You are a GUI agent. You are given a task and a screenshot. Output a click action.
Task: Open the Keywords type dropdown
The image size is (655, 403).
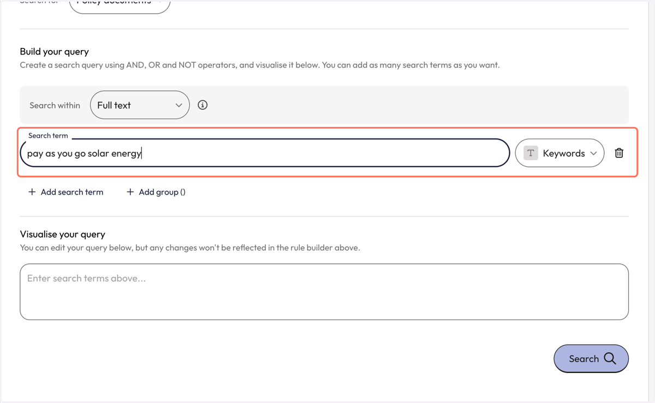click(x=559, y=153)
